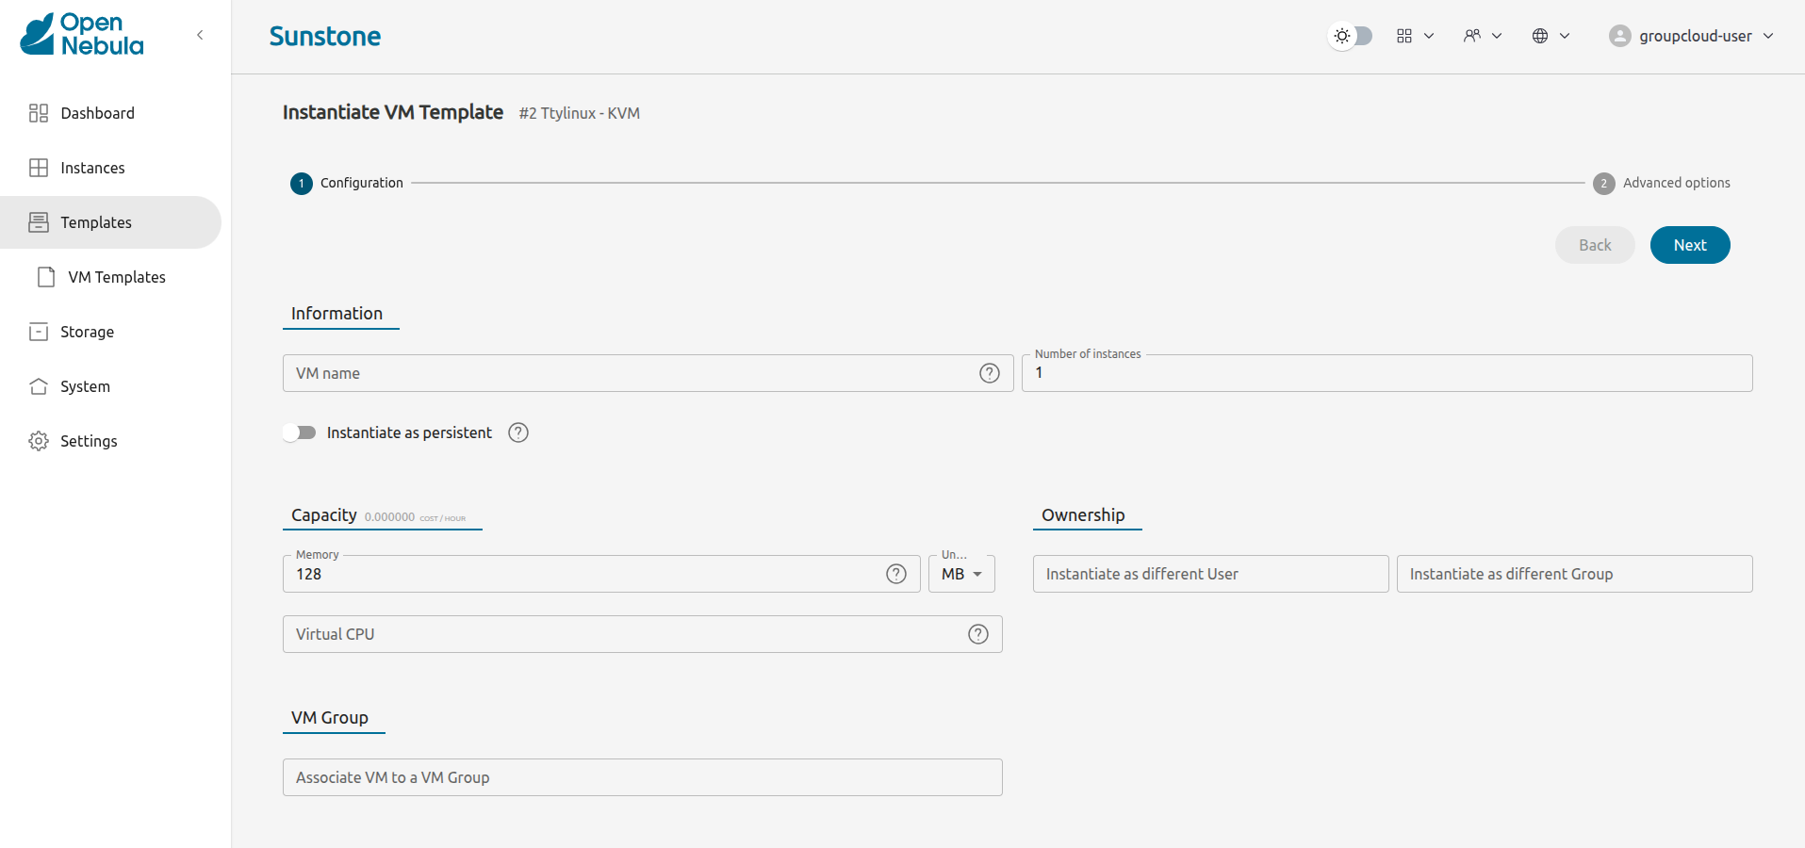Screen dimensions: 1805x848
Task: Select the System icon in the sidebar
Action: 39,385
